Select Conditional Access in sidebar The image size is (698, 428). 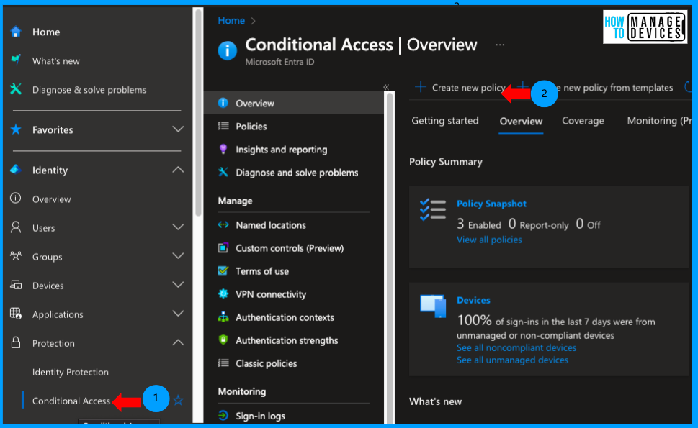[x=71, y=401]
